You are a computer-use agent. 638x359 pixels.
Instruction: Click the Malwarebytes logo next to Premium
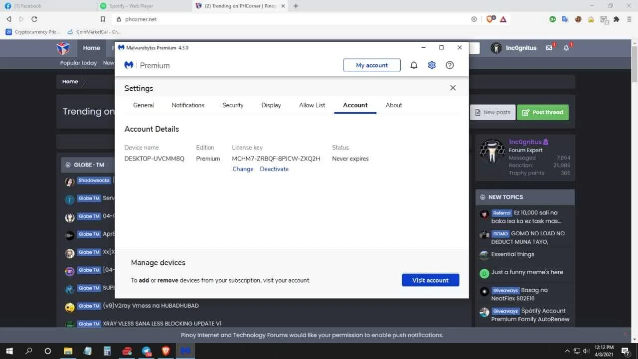(129, 65)
